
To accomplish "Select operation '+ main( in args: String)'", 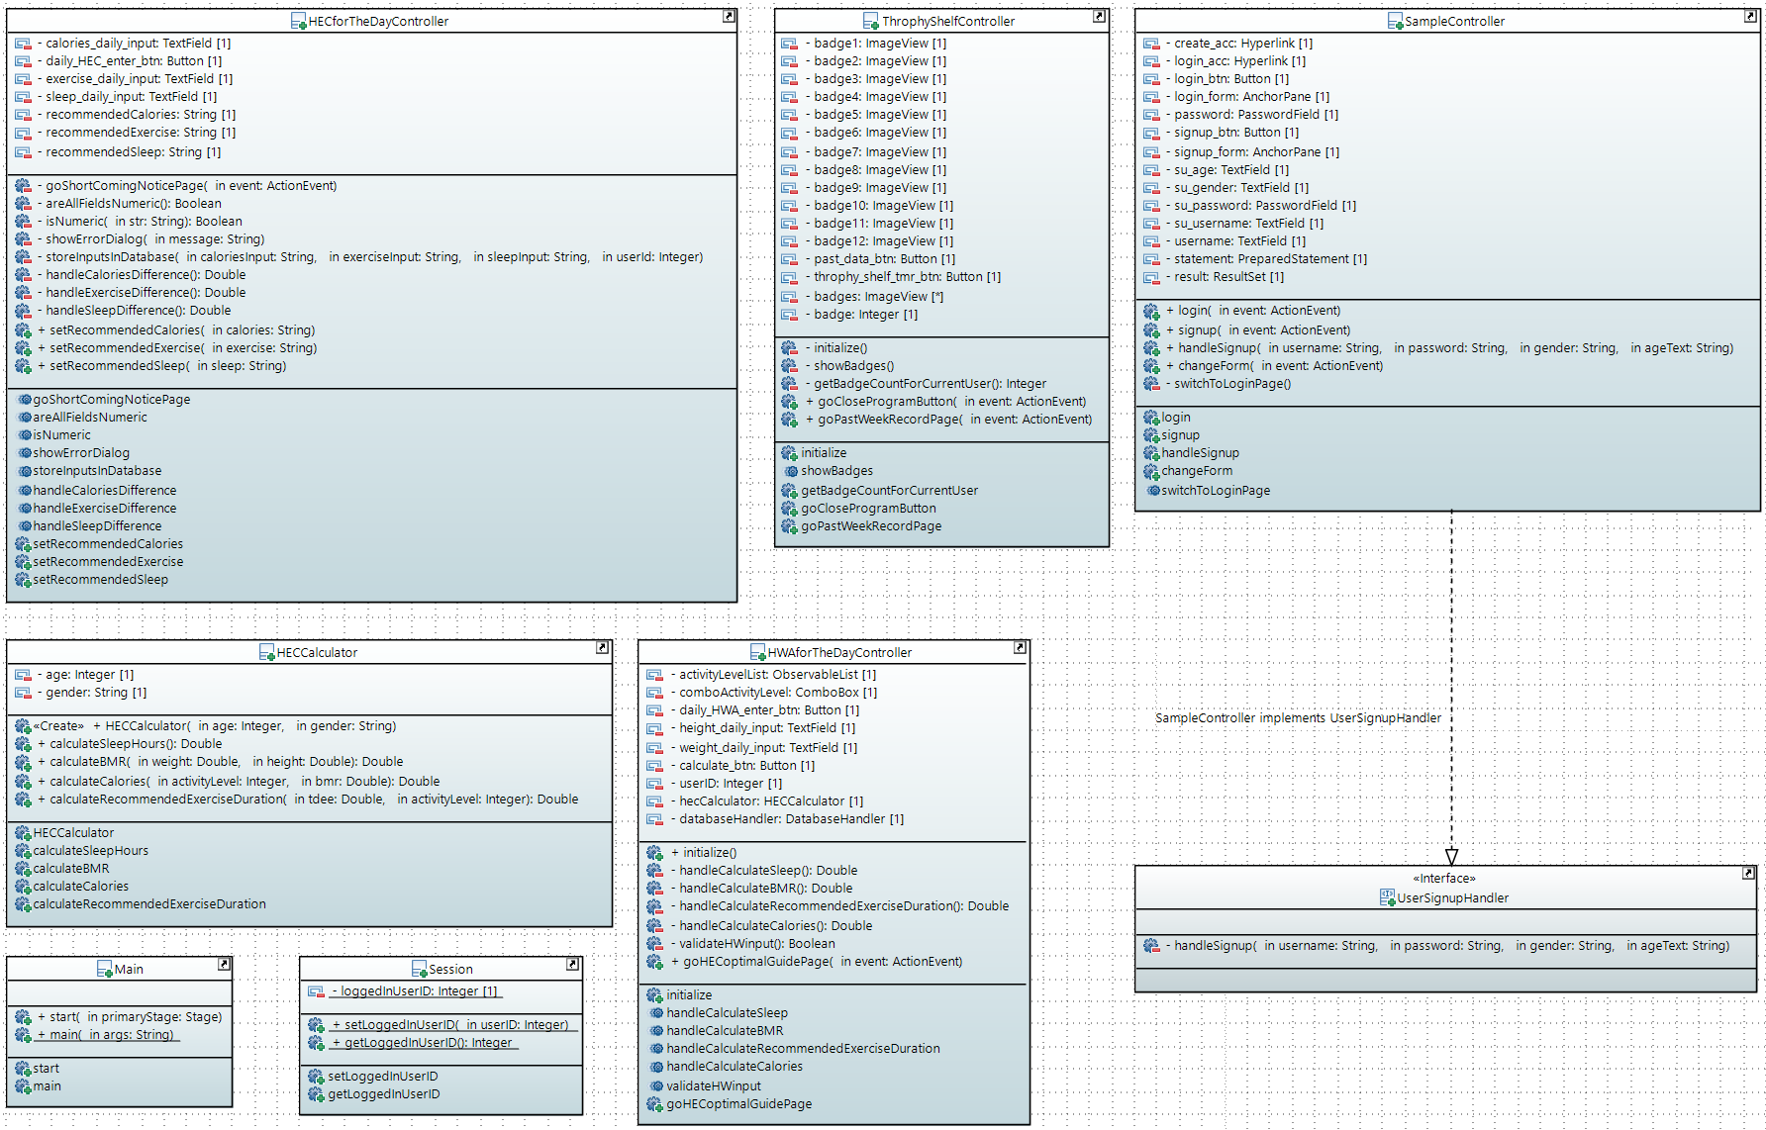I will tap(107, 1035).
